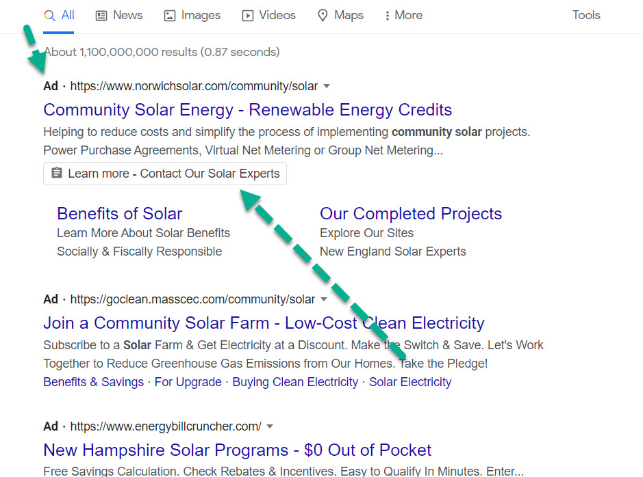Click the More three-dots icon
The image size is (643, 477).
387,15
